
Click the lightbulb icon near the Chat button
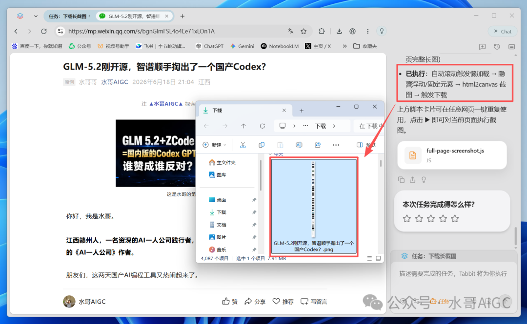point(382,31)
